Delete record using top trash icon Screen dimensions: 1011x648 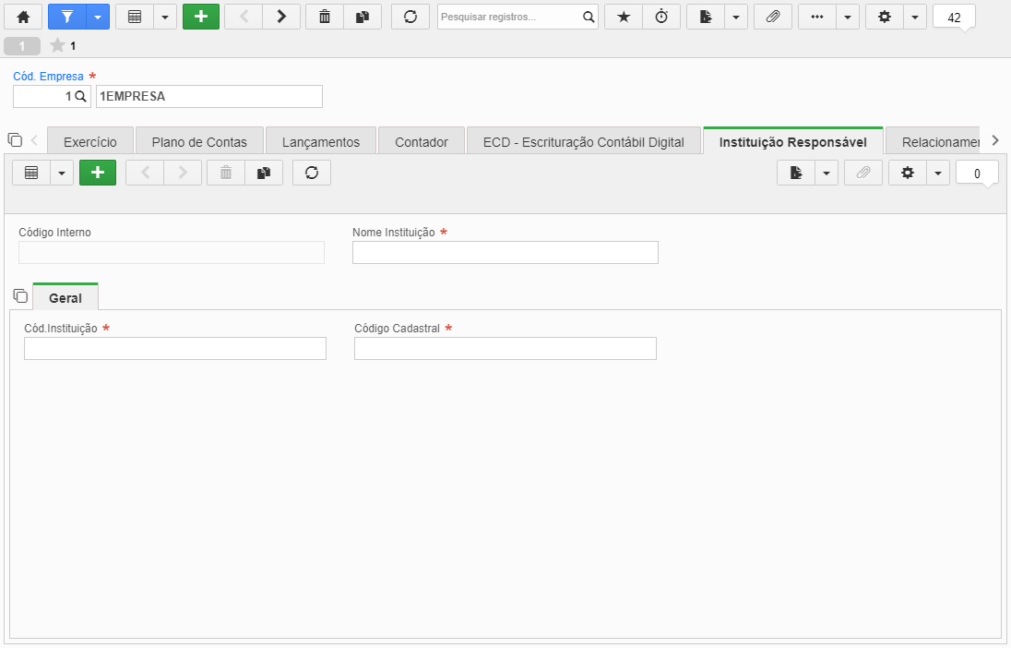pyautogui.click(x=325, y=17)
